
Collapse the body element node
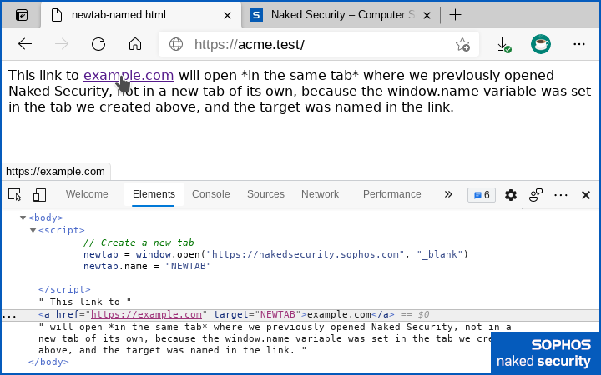23,217
